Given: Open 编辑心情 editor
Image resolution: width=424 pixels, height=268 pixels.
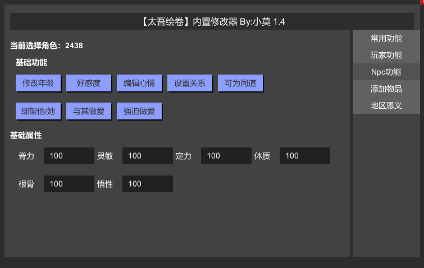Looking at the screenshot, I should [x=139, y=83].
